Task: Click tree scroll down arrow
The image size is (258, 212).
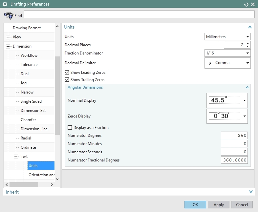Action: 57,179
